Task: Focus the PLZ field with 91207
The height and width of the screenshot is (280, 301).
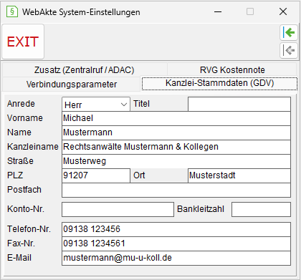Action: pos(96,175)
